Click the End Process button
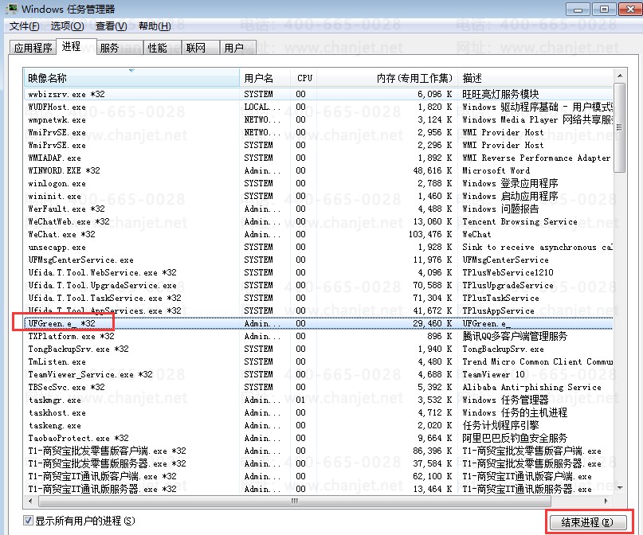The image size is (643, 535). [x=590, y=521]
